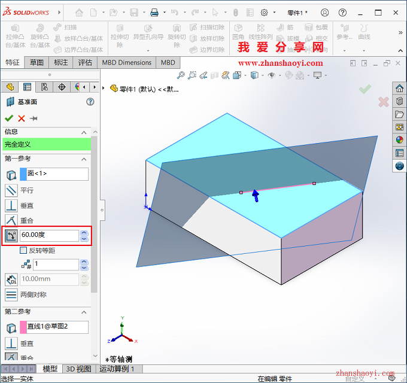The width and height of the screenshot is (407, 383).
Task: Switch to the 3D 视图 bottom tab
Action: [78, 369]
